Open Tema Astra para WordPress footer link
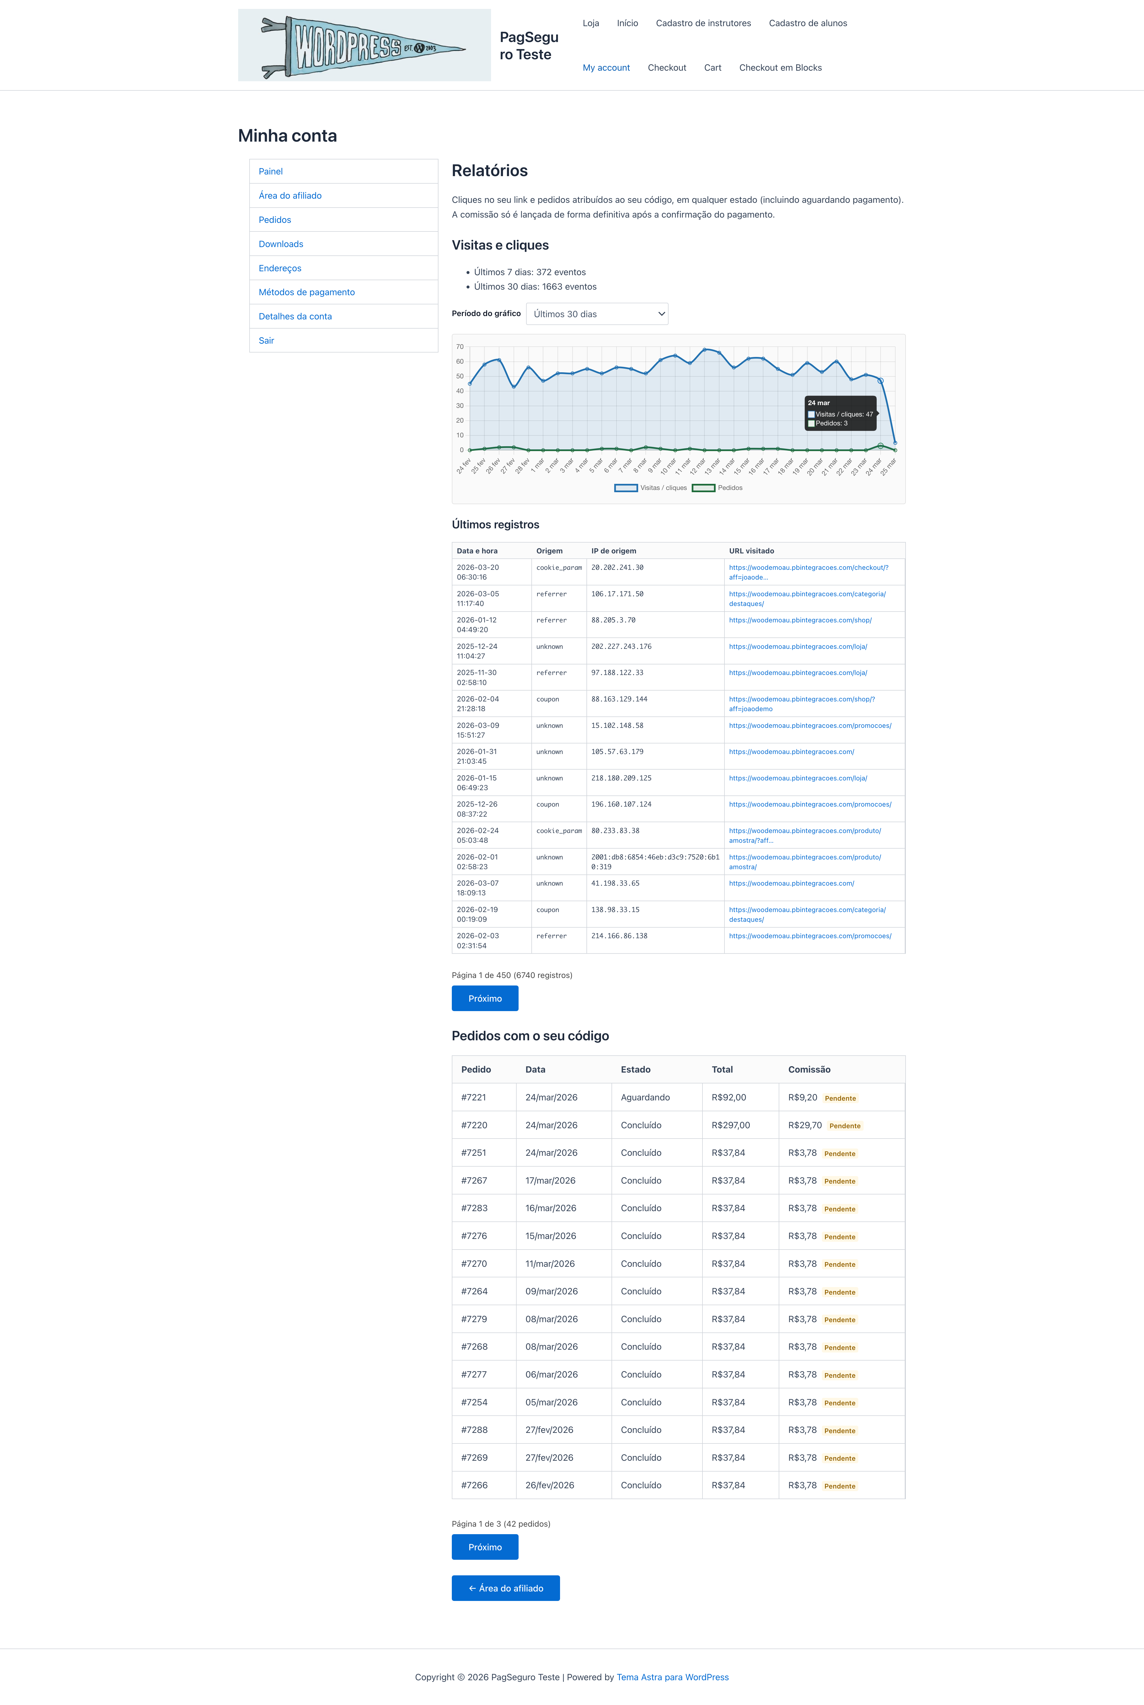Screen dimensions: 1144x1705 (x=673, y=1677)
